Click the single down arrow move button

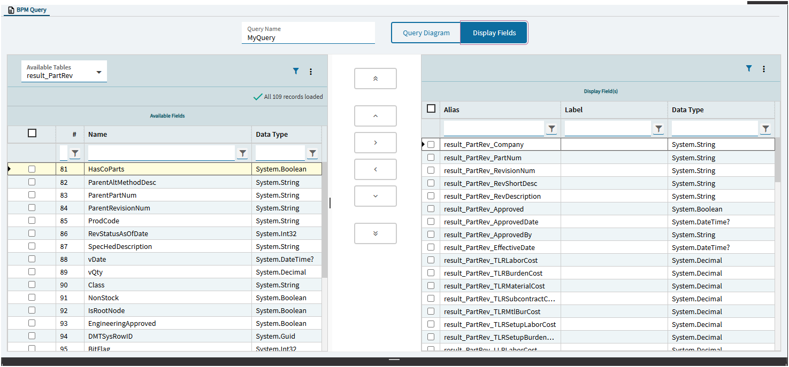[x=375, y=196]
